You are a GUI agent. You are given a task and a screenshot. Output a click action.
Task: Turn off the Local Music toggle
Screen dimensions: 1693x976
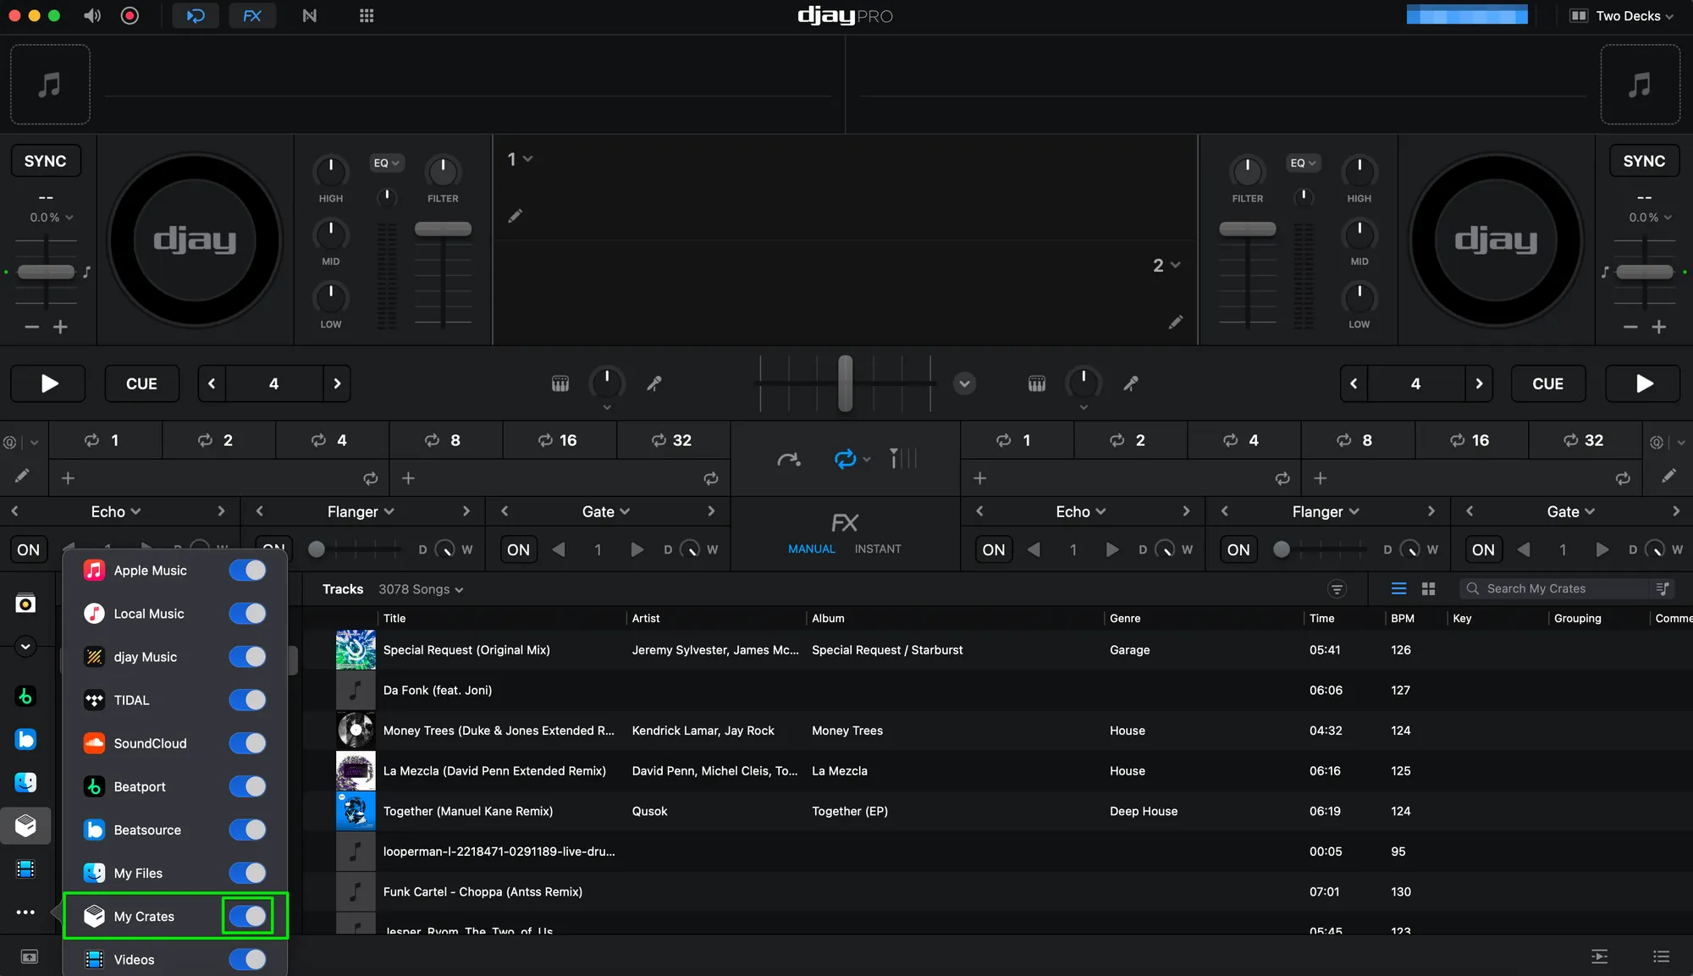click(x=247, y=614)
